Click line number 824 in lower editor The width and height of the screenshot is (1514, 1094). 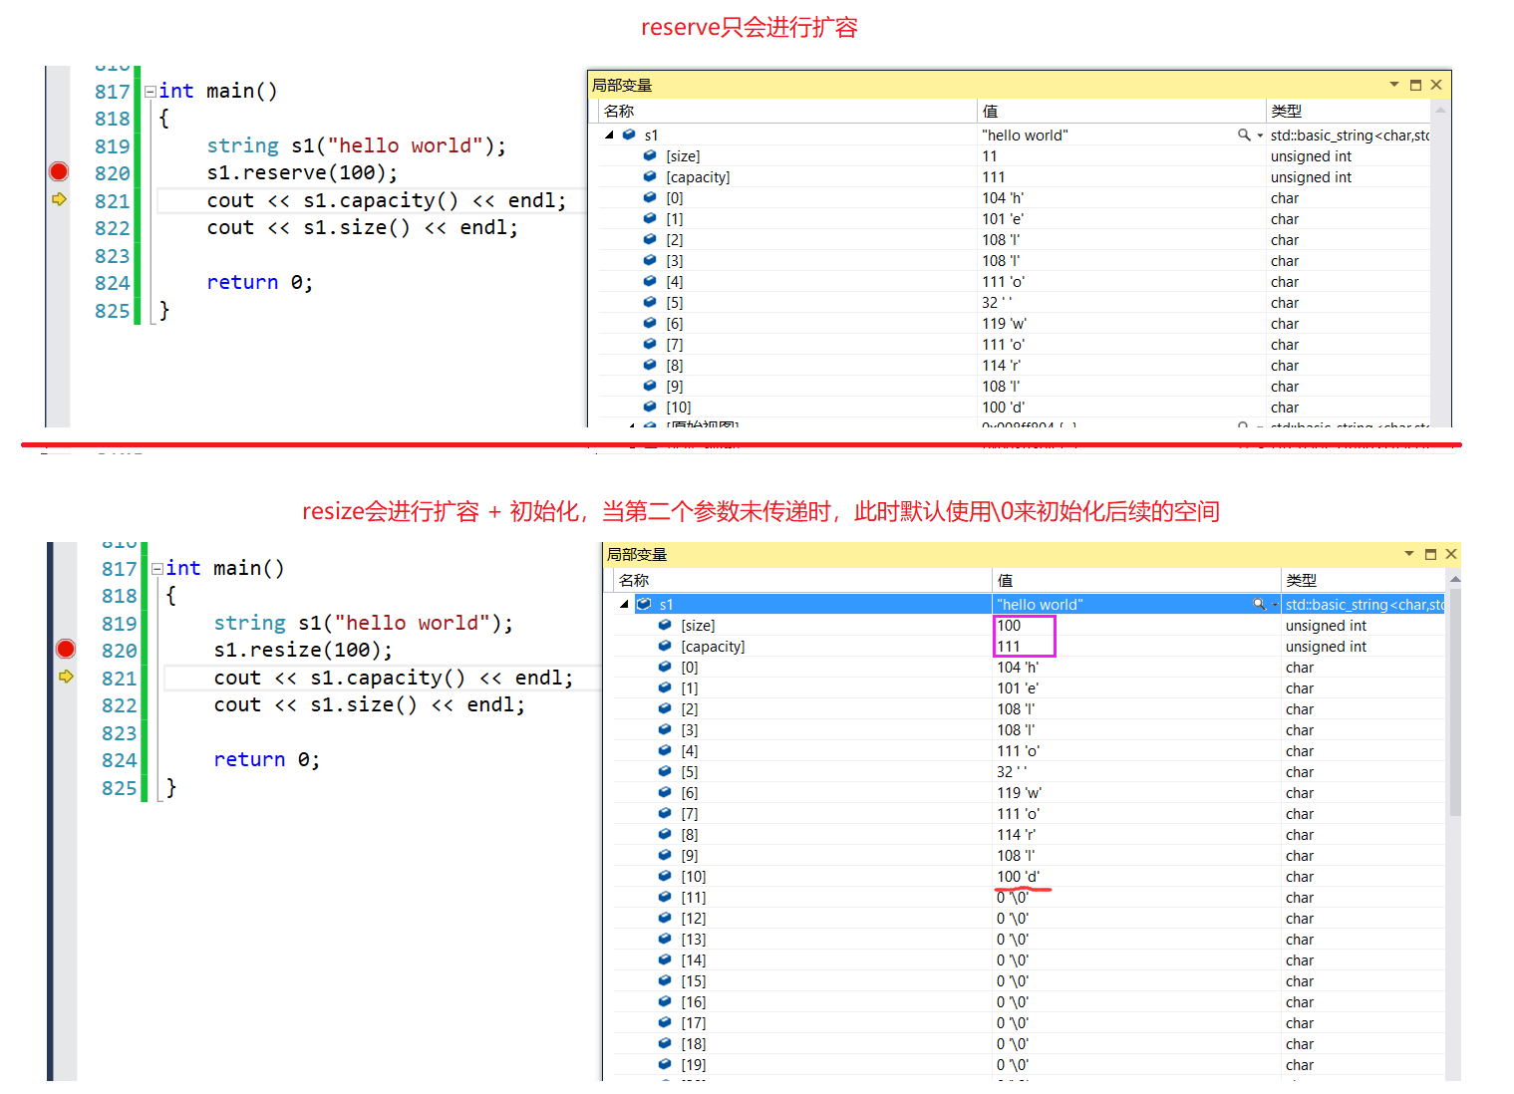click(119, 760)
